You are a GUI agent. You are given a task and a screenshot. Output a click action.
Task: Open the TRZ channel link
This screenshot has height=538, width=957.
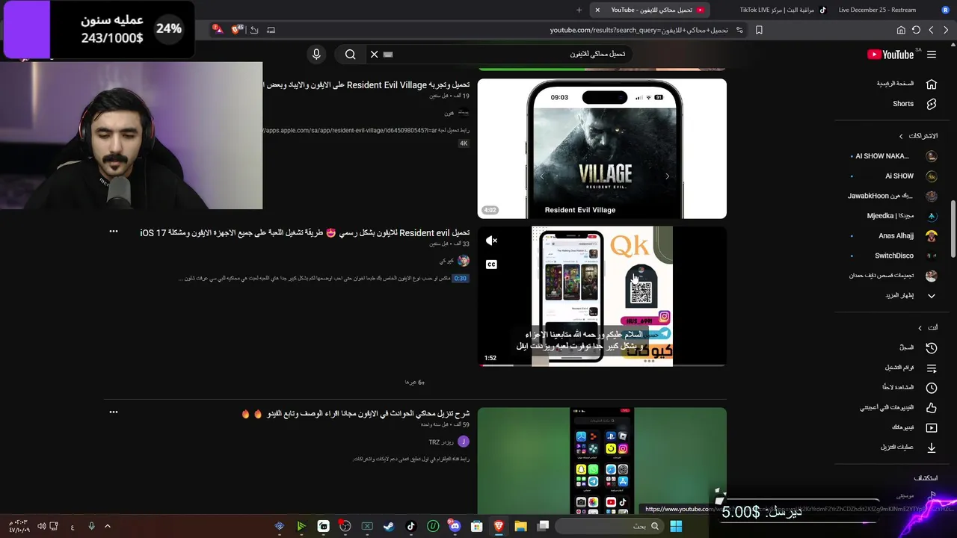tap(441, 442)
